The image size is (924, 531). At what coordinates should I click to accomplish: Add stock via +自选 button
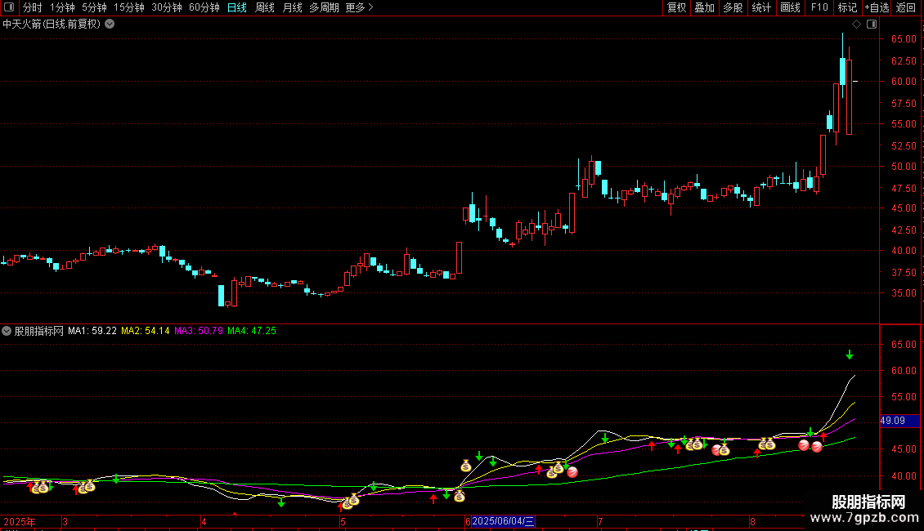[x=877, y=7]
